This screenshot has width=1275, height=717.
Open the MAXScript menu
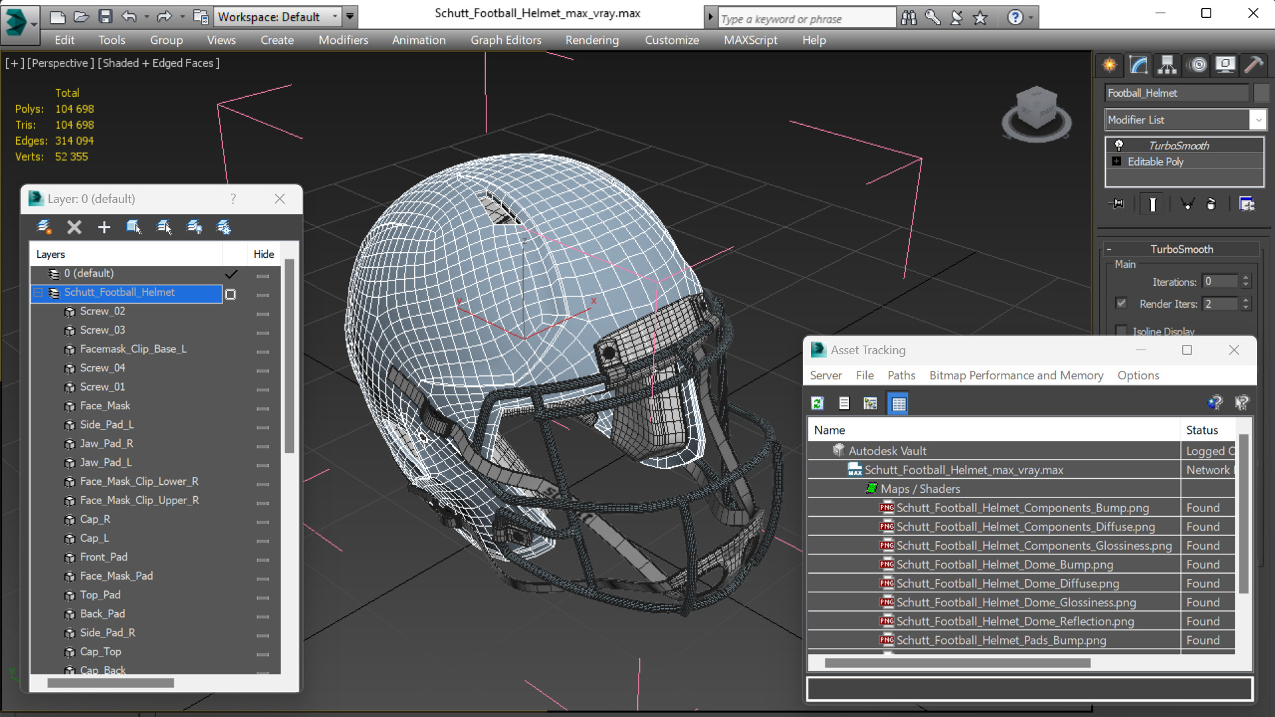750,40
